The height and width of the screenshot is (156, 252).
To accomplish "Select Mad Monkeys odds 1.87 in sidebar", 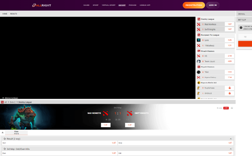I will [x=230, y=24].
